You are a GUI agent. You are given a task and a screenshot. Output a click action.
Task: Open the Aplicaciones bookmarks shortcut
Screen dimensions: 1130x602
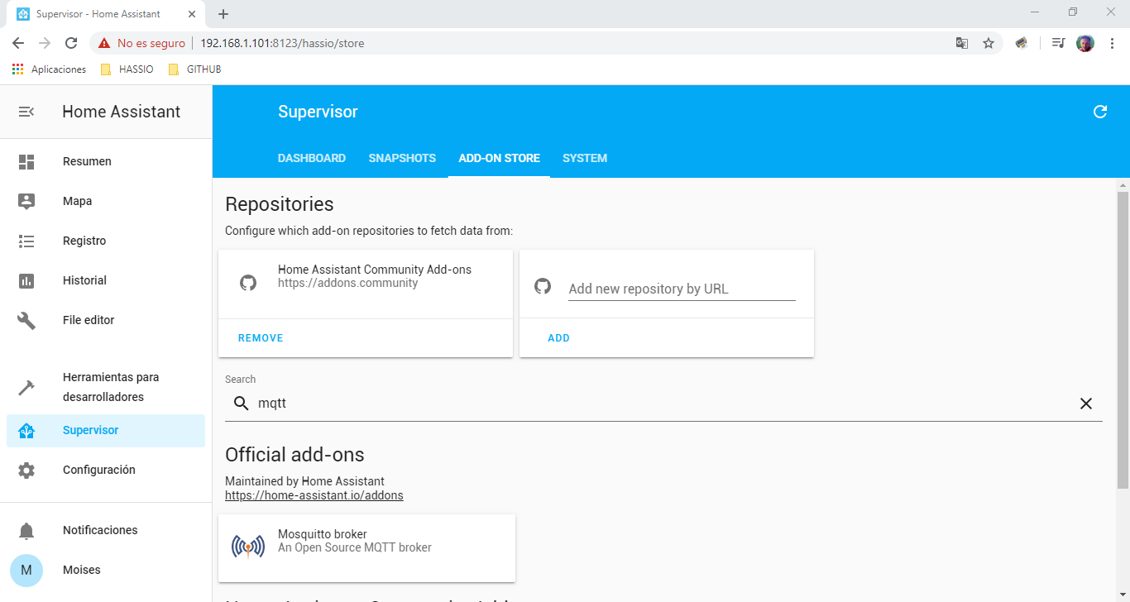click(x=50, y=69)
